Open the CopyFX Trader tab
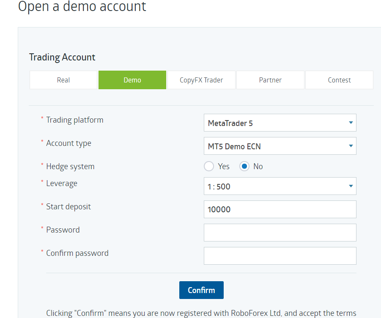This screenshot has height=318, width=381. point(201,80)
